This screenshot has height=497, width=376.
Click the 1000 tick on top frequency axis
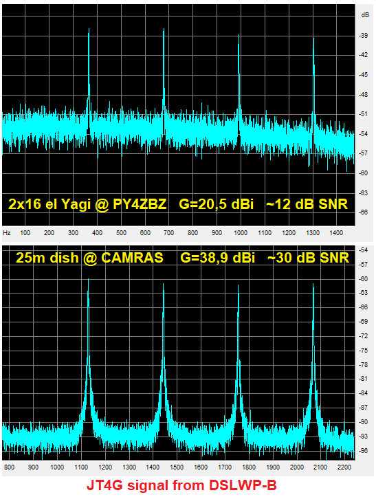[241, 232]
